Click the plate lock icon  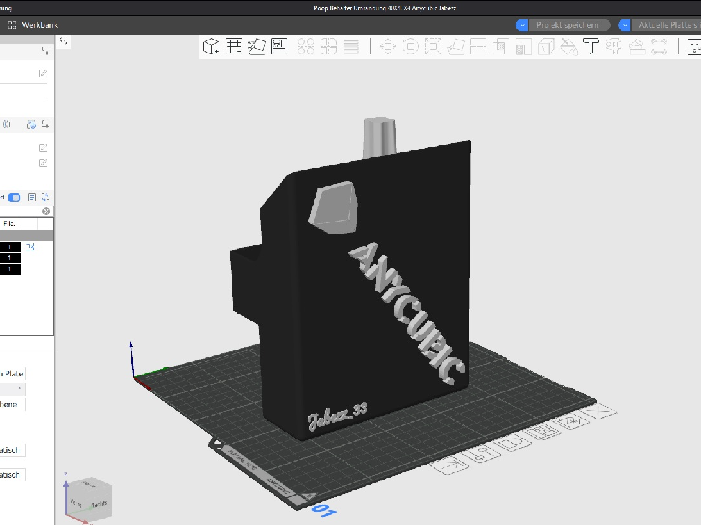(x=514, y=443)
